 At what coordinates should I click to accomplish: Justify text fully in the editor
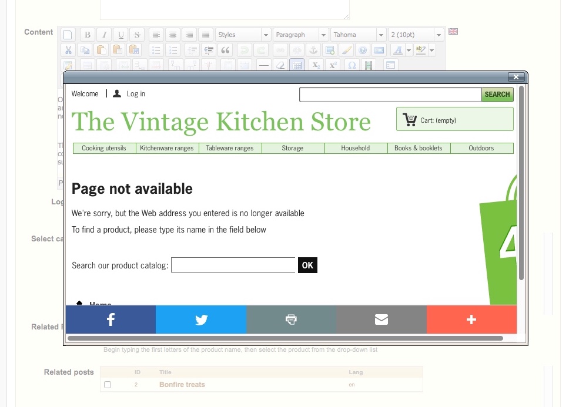pos(206,35)
